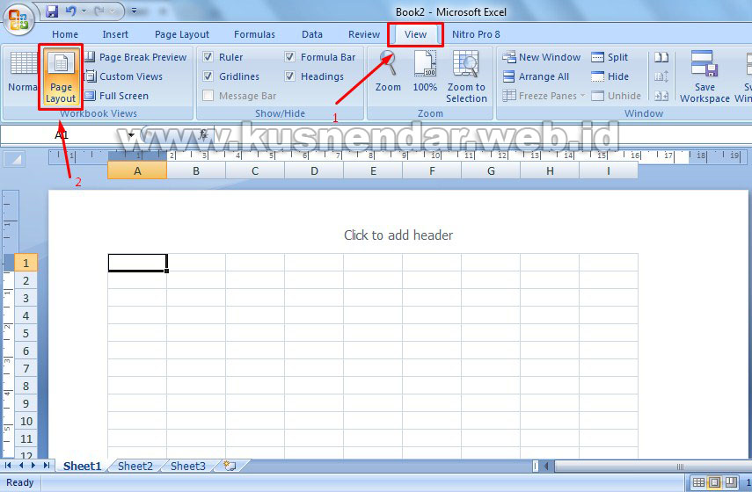
Task: Click Reset Window Position icon
Action: [x=661, y=96]
